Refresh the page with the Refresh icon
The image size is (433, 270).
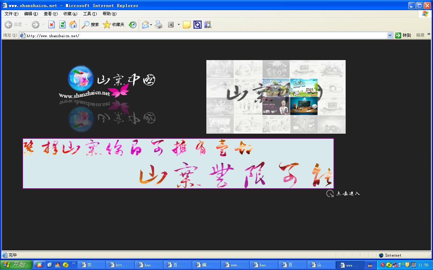[62, 25]
